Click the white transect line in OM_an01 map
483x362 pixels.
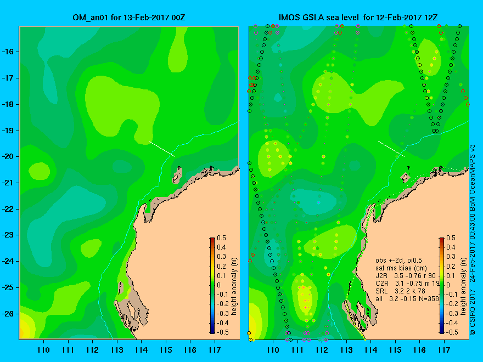click(162, 149)
